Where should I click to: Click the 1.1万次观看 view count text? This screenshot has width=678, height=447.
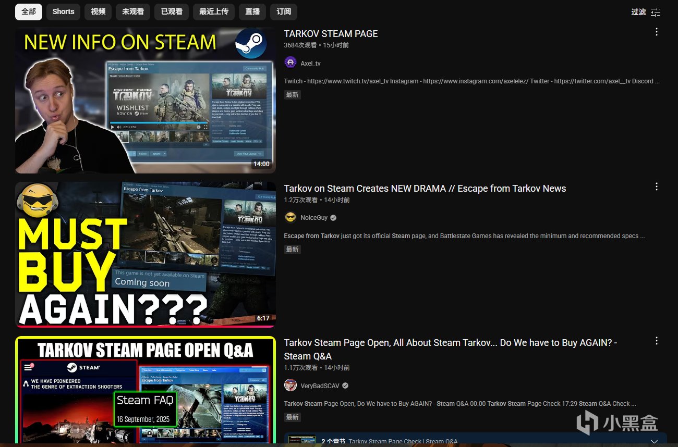(x=300, y=368)
